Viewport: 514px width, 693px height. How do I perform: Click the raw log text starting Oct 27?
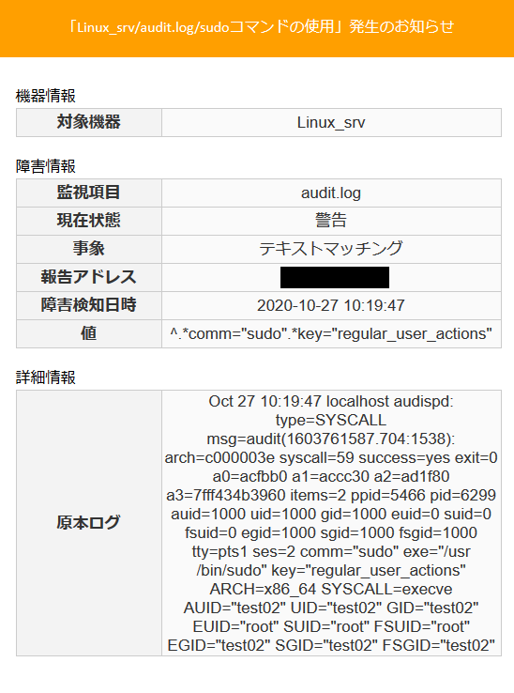[x=331, y=523]
